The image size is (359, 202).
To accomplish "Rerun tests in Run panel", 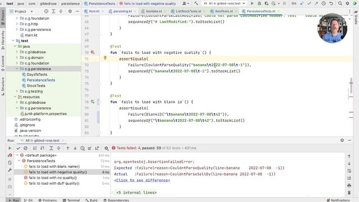I will point(10,148).
